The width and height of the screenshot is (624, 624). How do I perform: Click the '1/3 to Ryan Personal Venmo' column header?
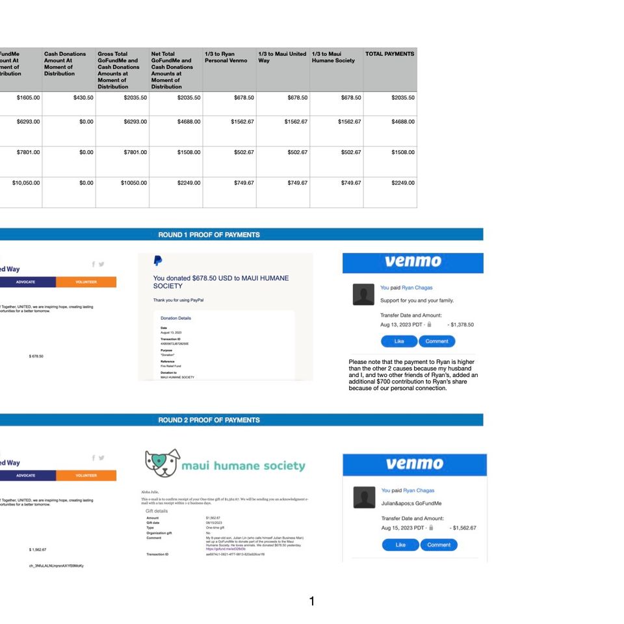tap(229, 70)
